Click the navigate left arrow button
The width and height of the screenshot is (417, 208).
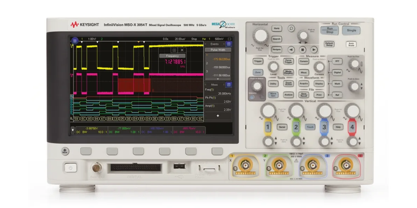pos(291,49)
